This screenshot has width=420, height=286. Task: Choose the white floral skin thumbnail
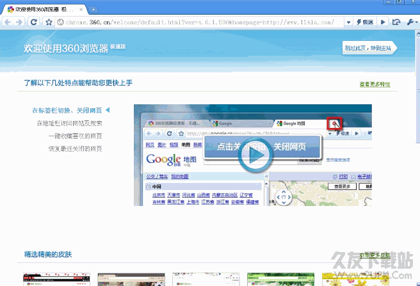[x=206, y=280]
